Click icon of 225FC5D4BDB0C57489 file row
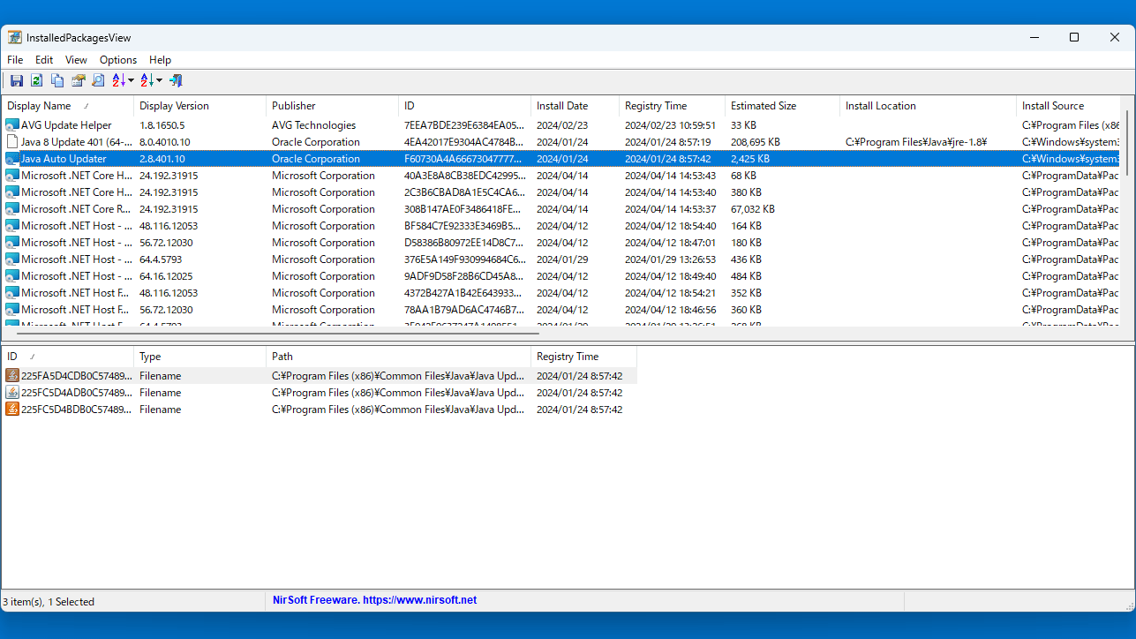The height and width of the screenshot is (639, 1136). [x=11, y=410]
